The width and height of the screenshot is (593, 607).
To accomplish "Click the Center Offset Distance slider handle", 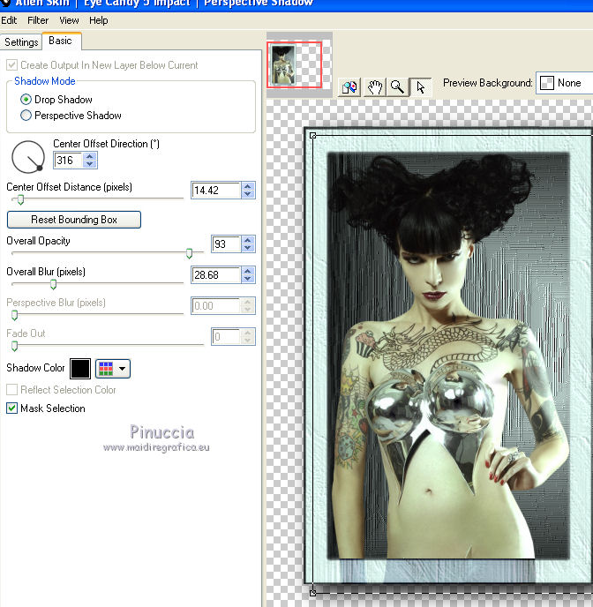I will pyautogui.click(x=20, y=199).
